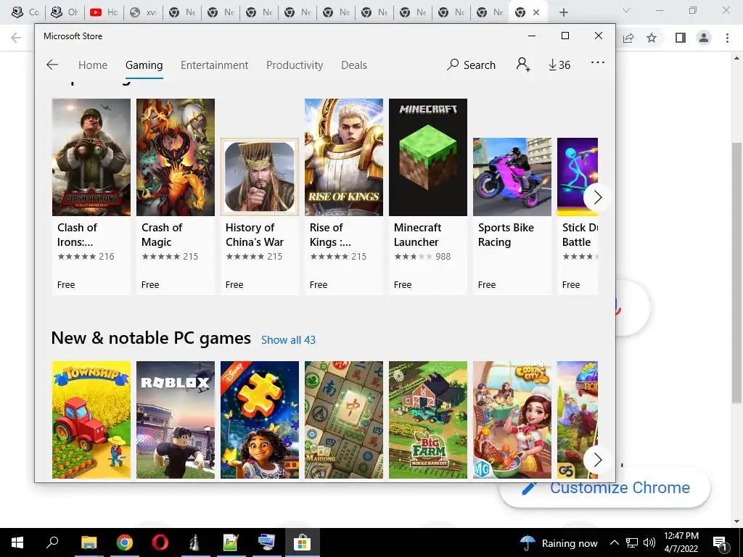743x557 pixels.
Task: Close the active Chrome tab
Action: 536,12
